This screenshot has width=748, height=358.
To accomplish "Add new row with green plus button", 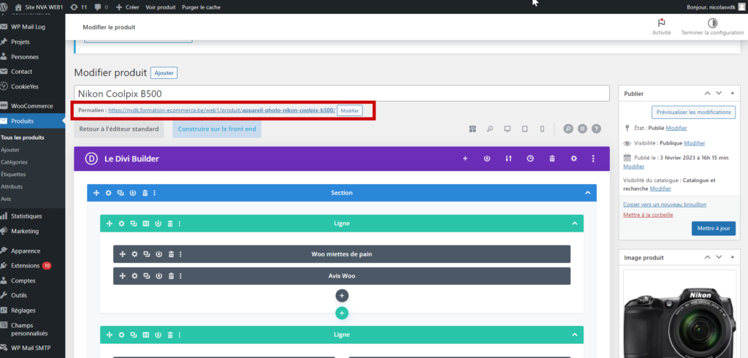I will pos(342,313).
